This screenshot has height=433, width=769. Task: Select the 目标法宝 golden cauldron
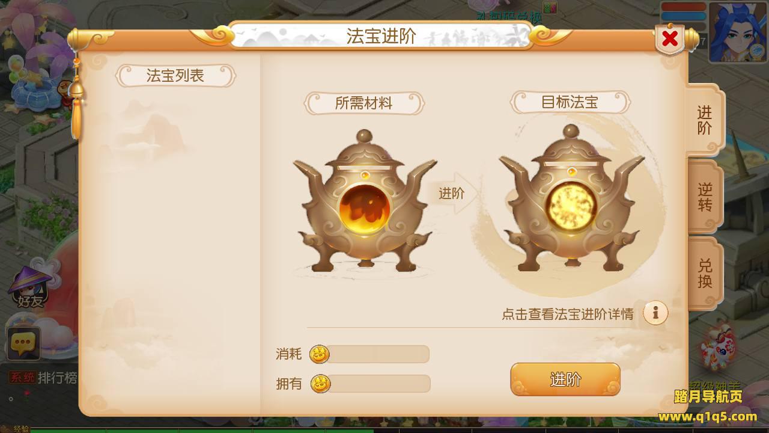point(571,198)
